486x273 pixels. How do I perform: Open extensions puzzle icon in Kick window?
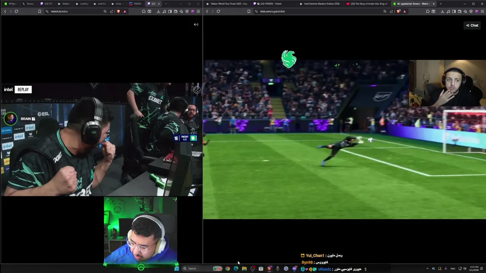coord(428,11)
